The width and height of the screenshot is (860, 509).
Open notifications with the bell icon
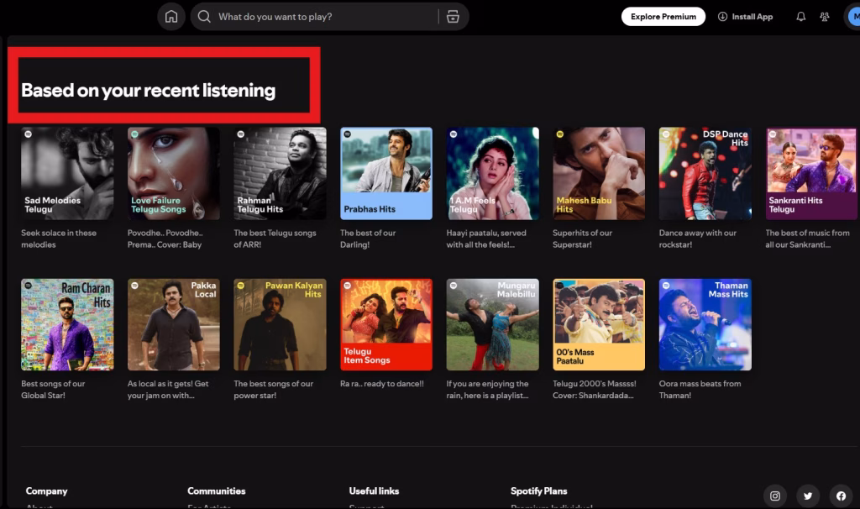pyautogui.click(x=800, y=16)
